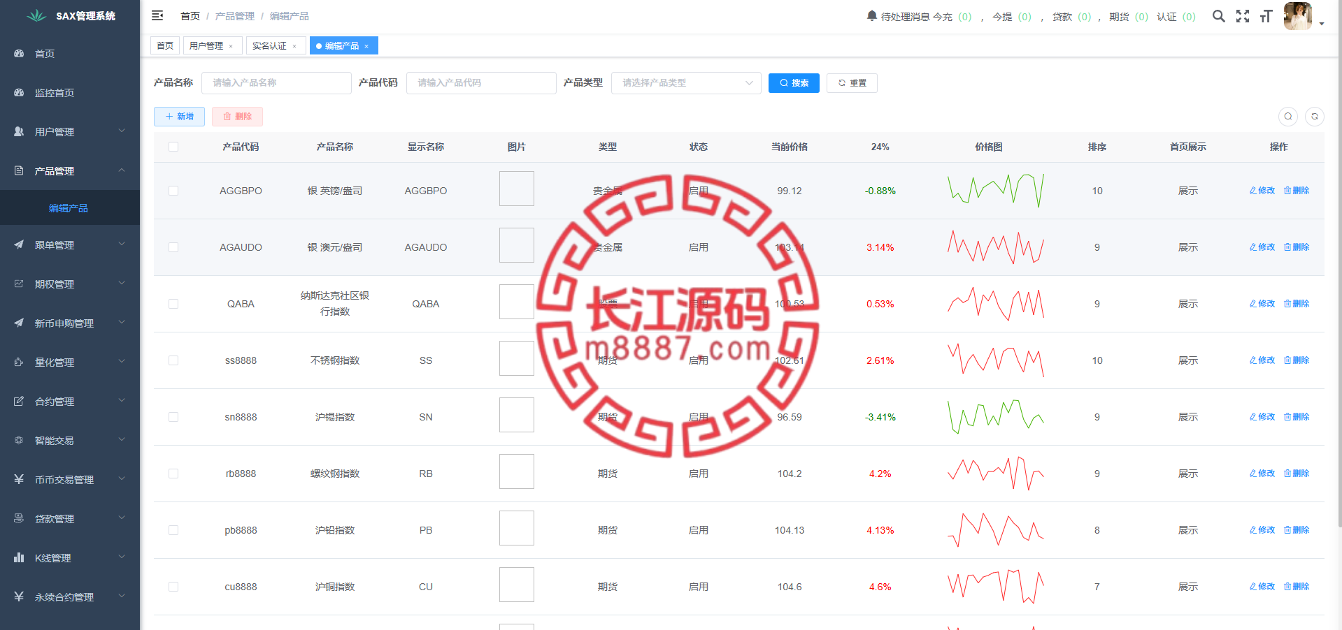Click the red 删除 button above table

click(237, 117)
